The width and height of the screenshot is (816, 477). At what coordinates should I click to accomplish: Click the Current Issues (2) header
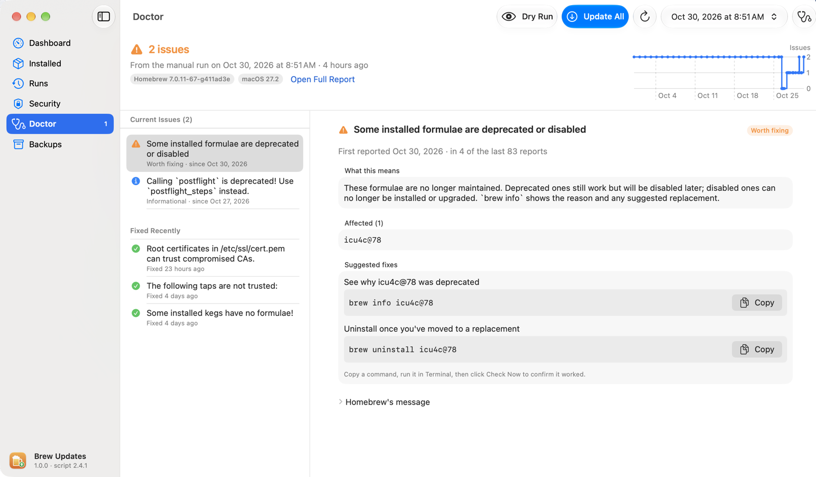point(161,119)
